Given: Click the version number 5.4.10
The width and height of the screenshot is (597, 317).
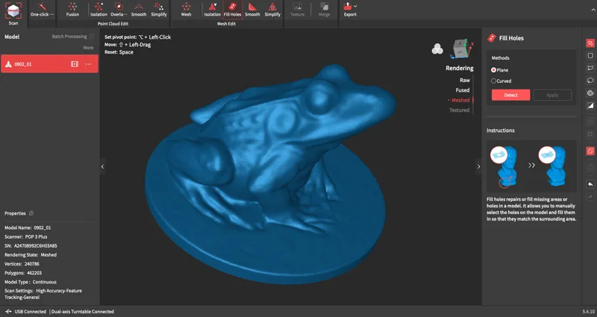Looking at the screenshot, I should pyautogui.click(x=588, y=312).
